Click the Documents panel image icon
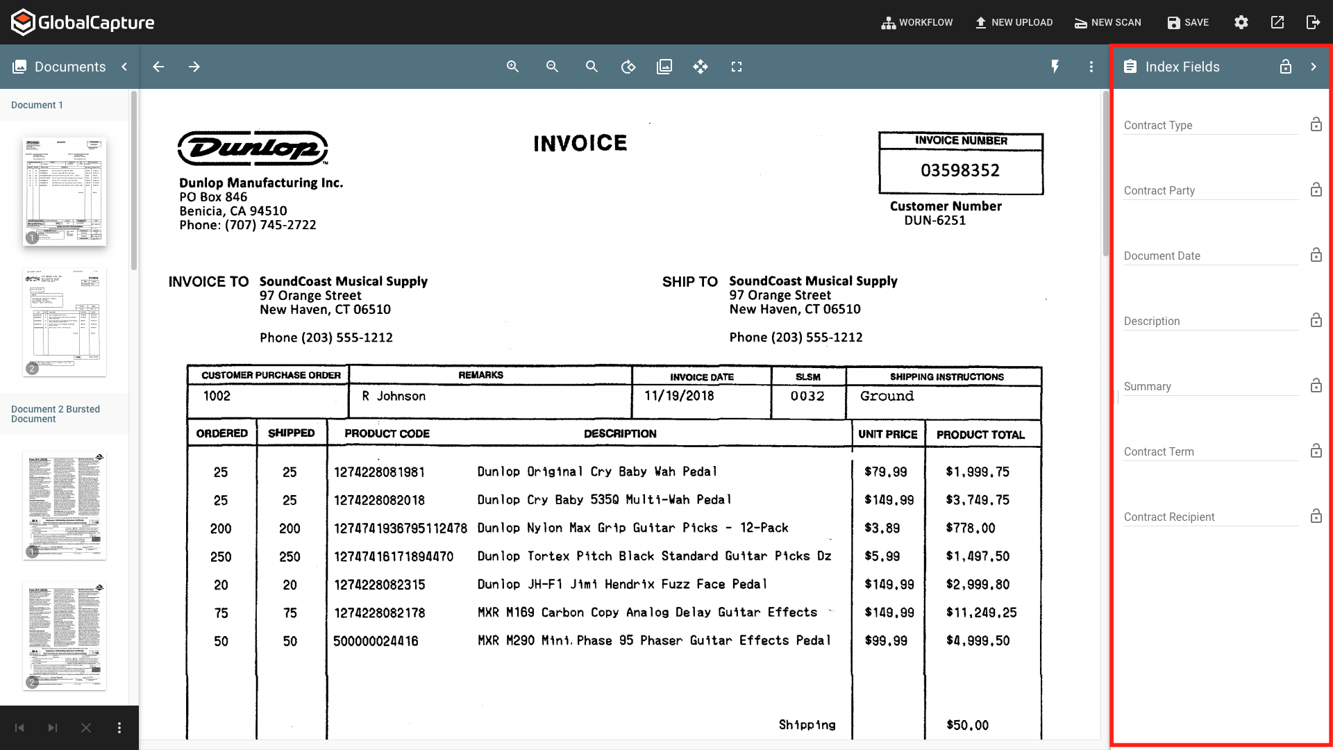 click(19, 67)
